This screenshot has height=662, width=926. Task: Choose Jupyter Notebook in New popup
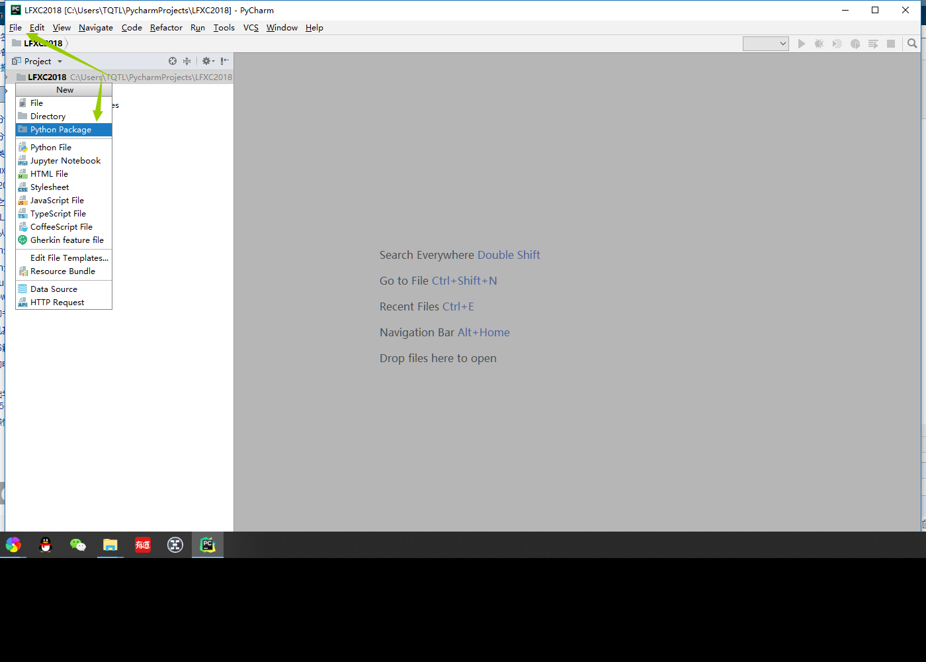click(64, 161)
